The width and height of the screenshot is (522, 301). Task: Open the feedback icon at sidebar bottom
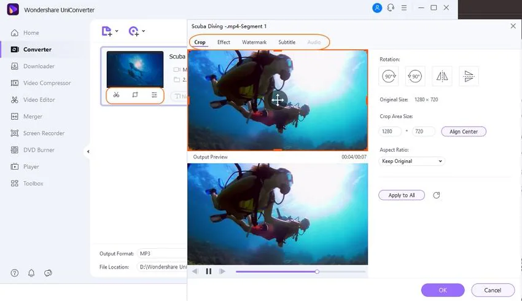pos(49,273)
